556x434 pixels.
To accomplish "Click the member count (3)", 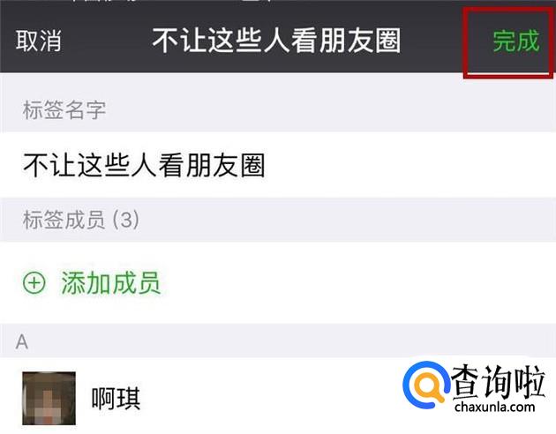I will pos(126,220).
